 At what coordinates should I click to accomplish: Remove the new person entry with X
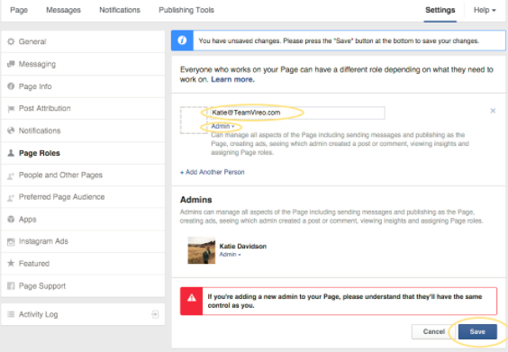[493, 111]
